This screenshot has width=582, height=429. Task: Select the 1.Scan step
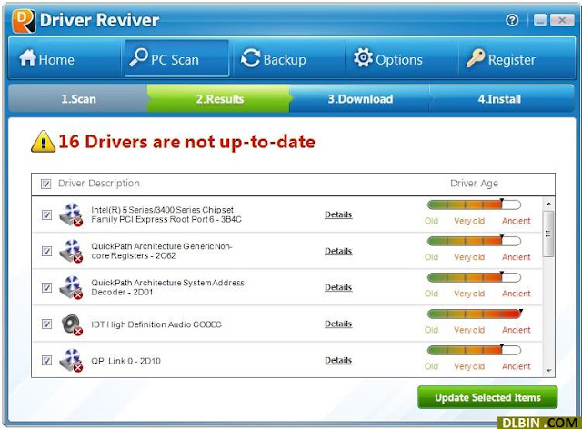[x=78, y=99]
